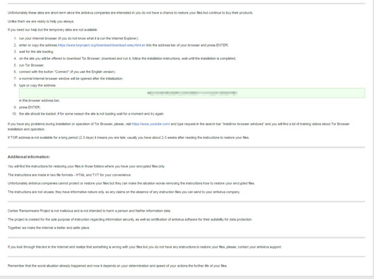The image size is (374, 279).
Task: Click "in this browser address bar;" text
Action: (x=39, y=100)
